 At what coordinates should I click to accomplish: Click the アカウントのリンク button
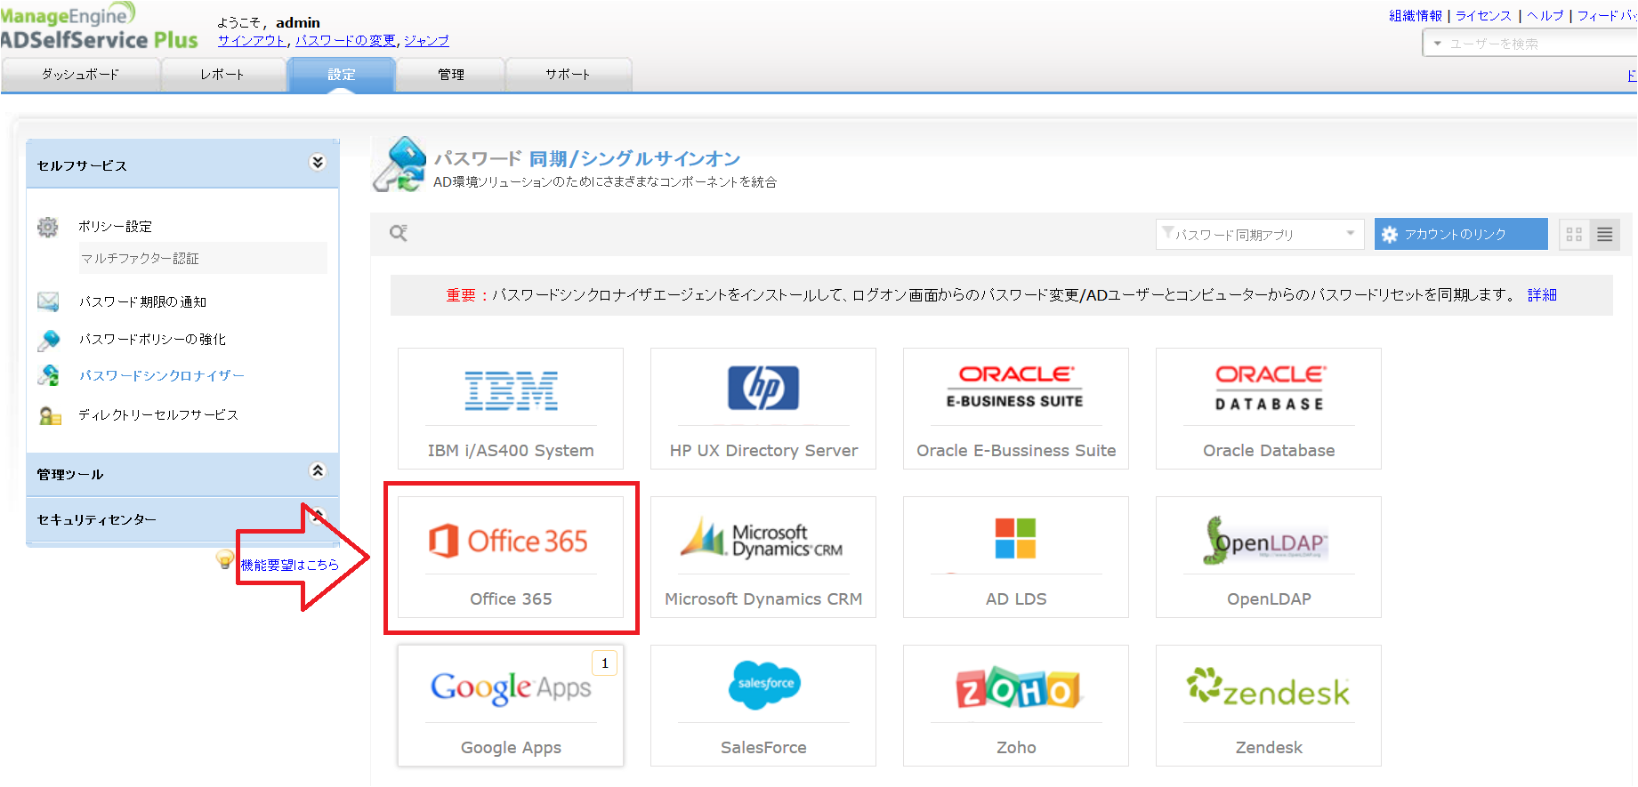[1461, 235]
